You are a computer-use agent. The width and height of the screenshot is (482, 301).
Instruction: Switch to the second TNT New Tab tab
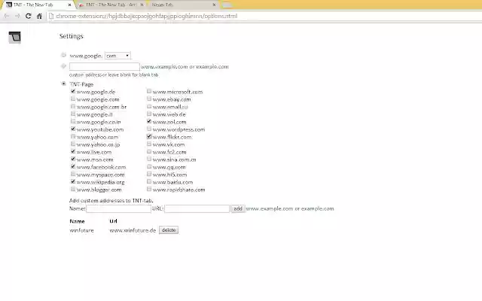pyautogui.click(x=111, y=5)
